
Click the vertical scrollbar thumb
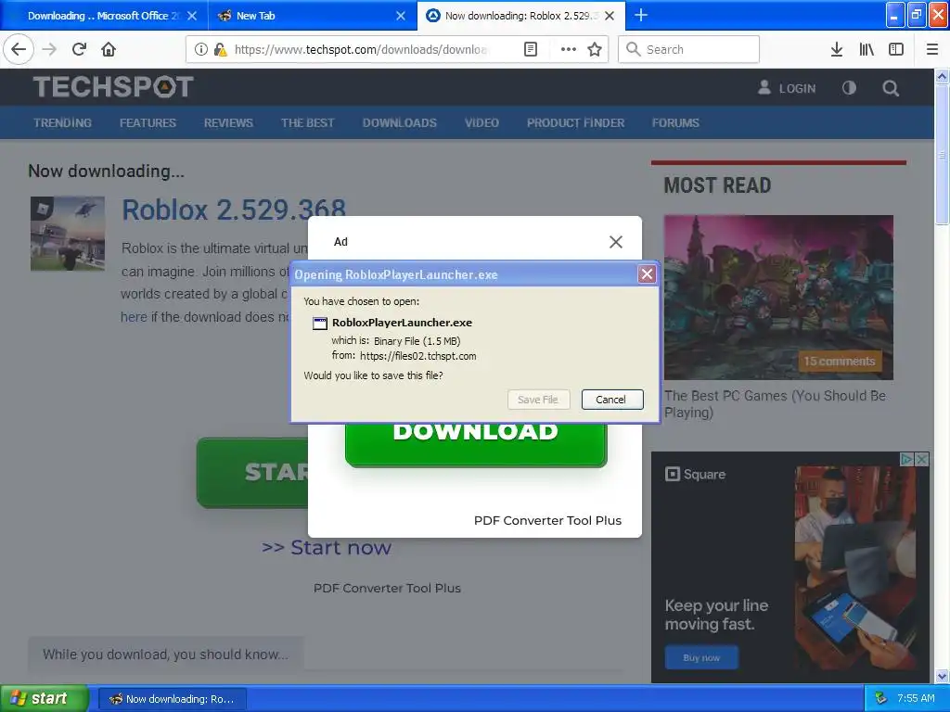point(943,155)
